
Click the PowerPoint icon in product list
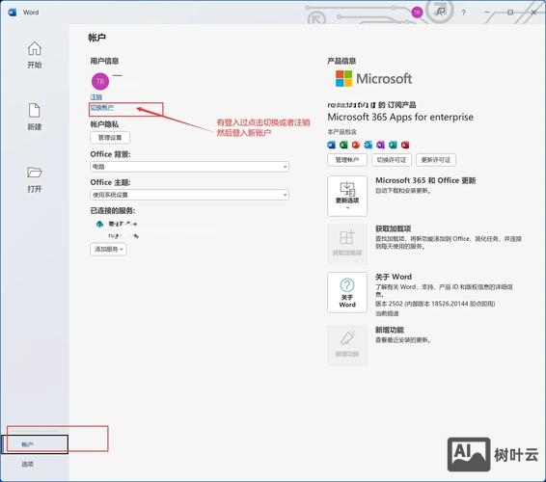click(x=356, y=145)
